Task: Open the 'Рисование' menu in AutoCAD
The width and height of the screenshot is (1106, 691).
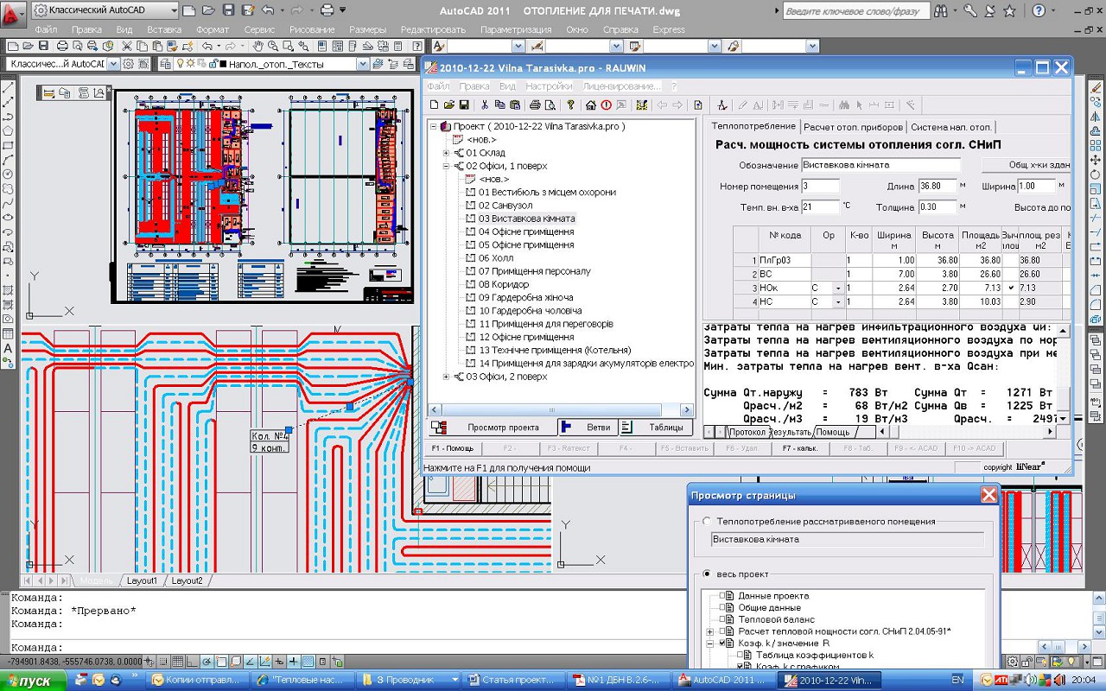Action: coord(312,29)
